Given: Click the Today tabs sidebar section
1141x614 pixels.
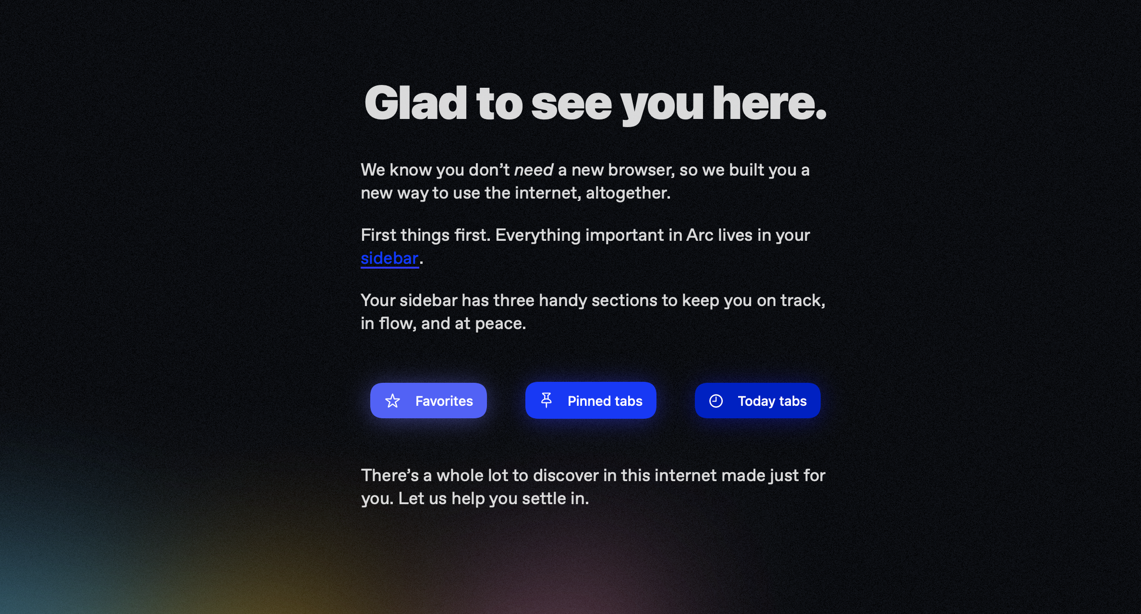Looking at the screenshot, I should pos(756,401).
